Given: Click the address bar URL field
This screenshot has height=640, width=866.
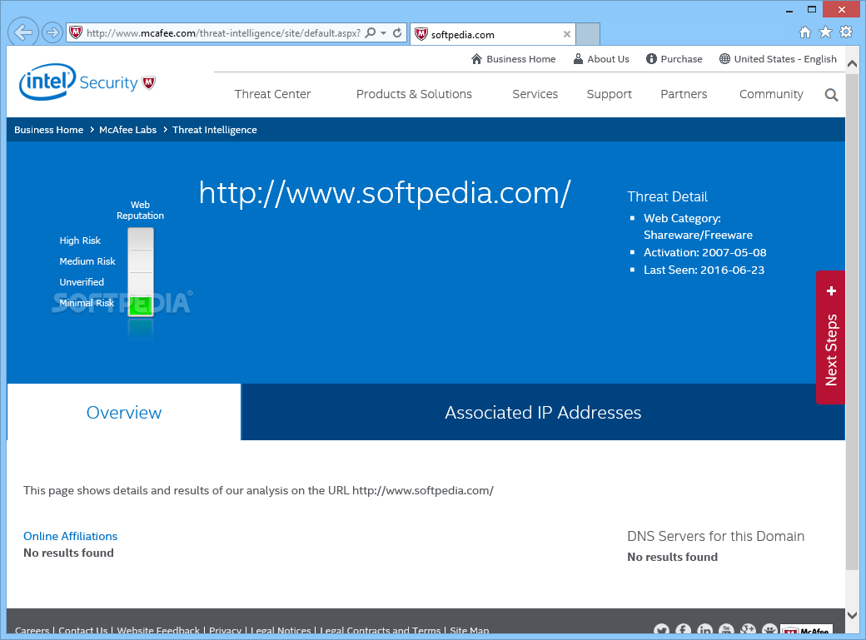Looking at the screenshot, I should coord(223,33).
